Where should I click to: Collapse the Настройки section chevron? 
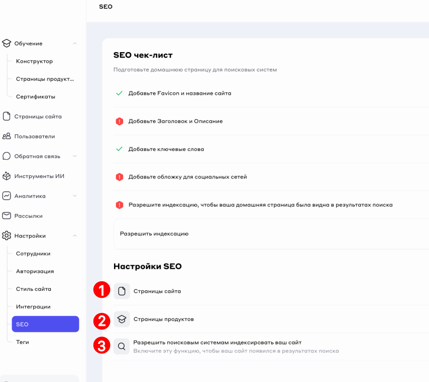click(75, 236)
